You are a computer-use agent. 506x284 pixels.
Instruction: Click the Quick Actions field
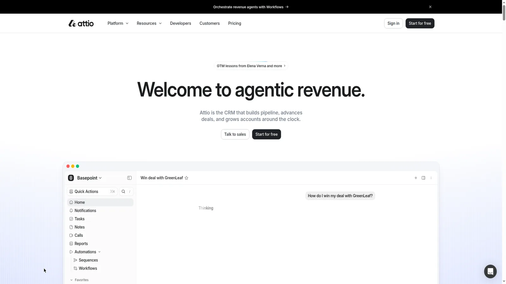coord(92,192)
